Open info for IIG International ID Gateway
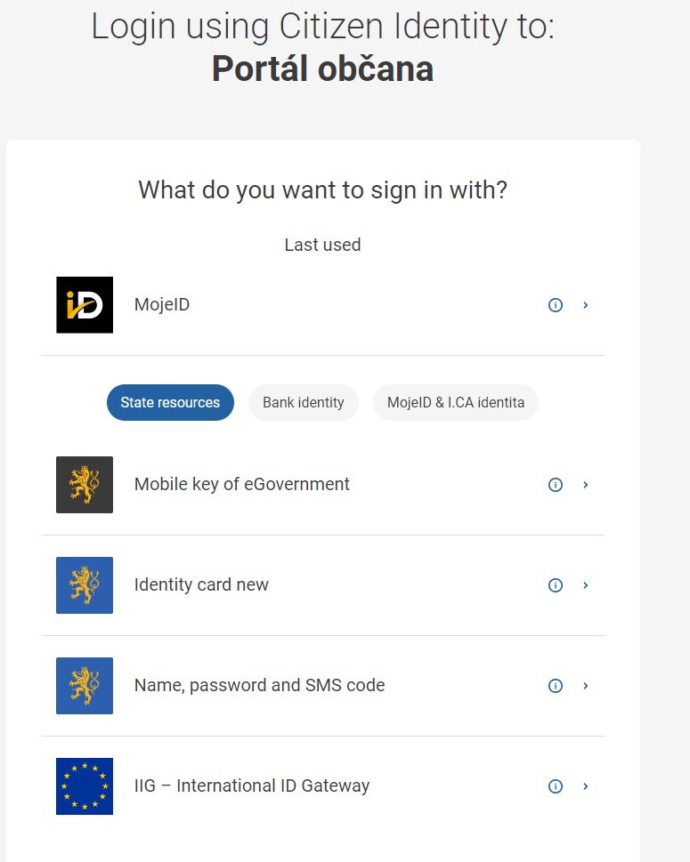This screenshot has height=862, width=690. click(556, 786)
